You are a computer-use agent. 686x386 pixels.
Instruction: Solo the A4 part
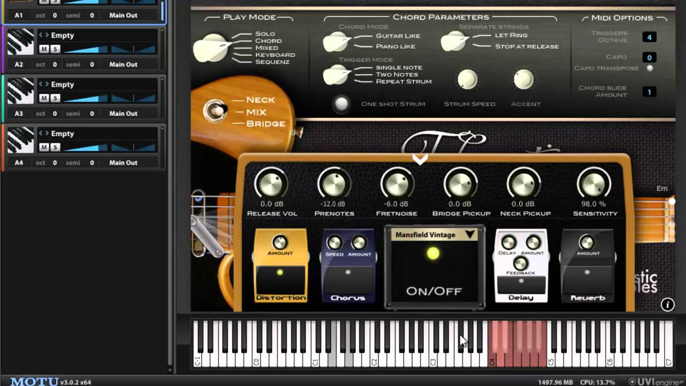tap(55, 147)
